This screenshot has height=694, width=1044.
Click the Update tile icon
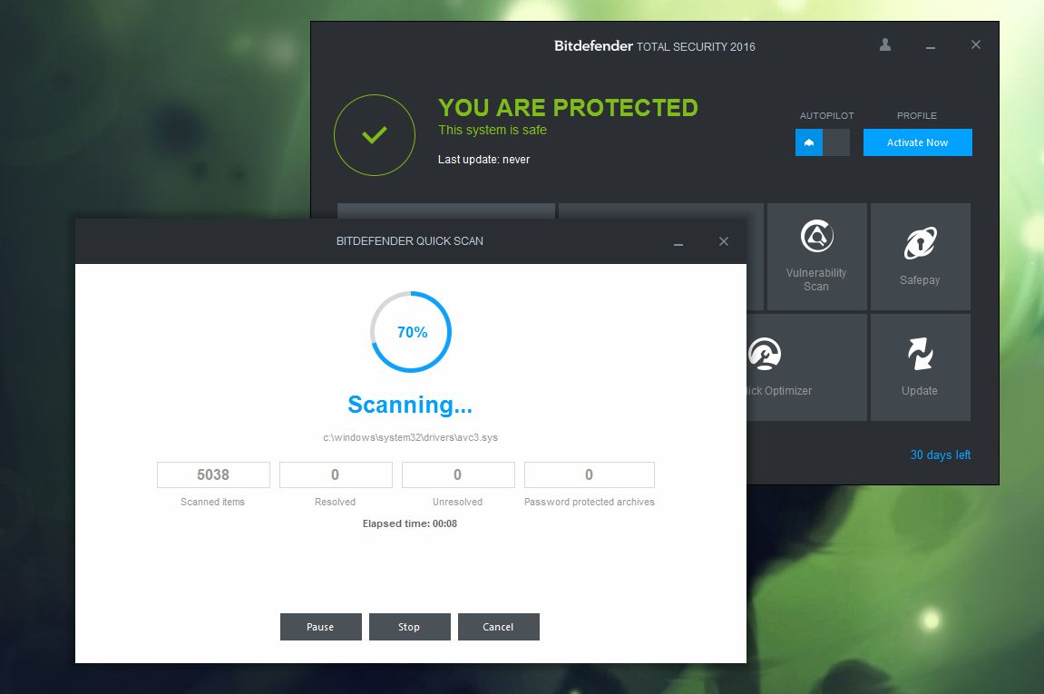point(920,353)
